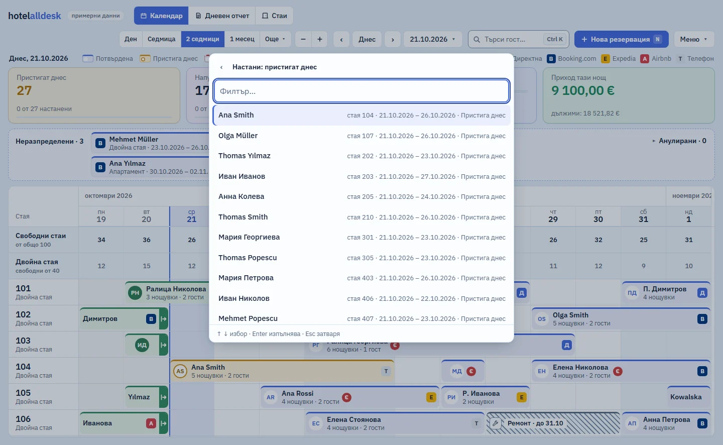Select Иван Иванов стая 203 in the list
This screenshot has width=723, height=445.
click(361, 176)
